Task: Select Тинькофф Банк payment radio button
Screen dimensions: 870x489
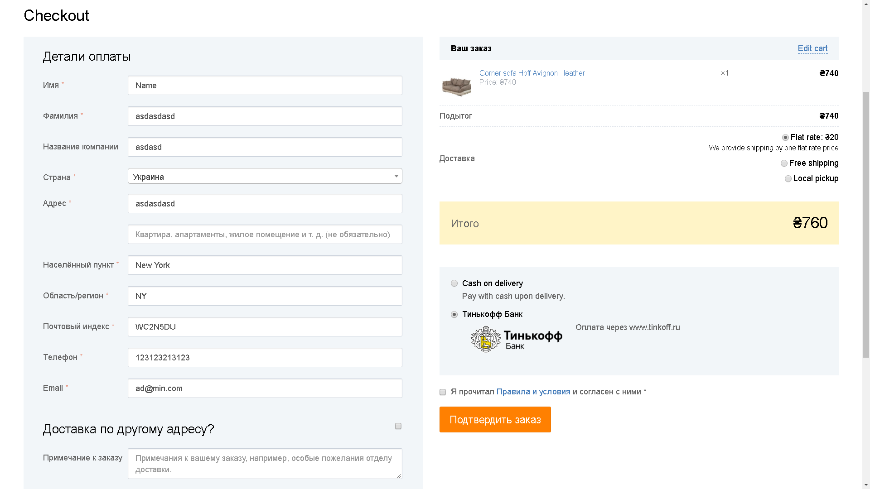Action: [x=454, y=315]
